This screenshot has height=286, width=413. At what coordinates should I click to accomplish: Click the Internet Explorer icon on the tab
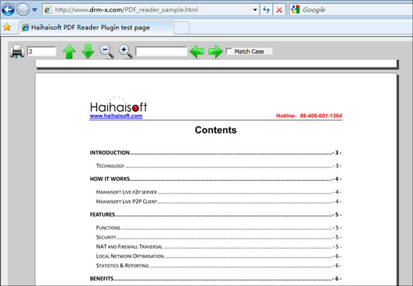(25, 28)
